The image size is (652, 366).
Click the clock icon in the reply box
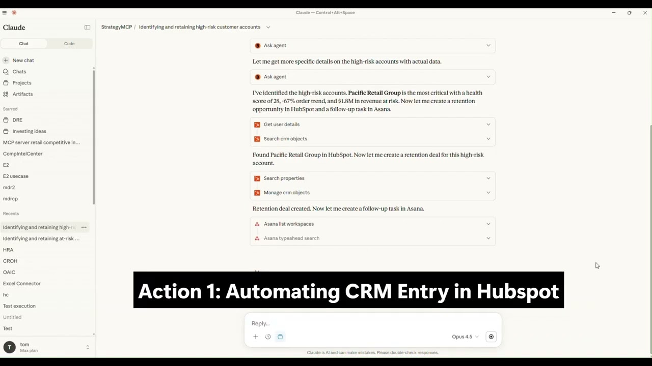point(268,337)
